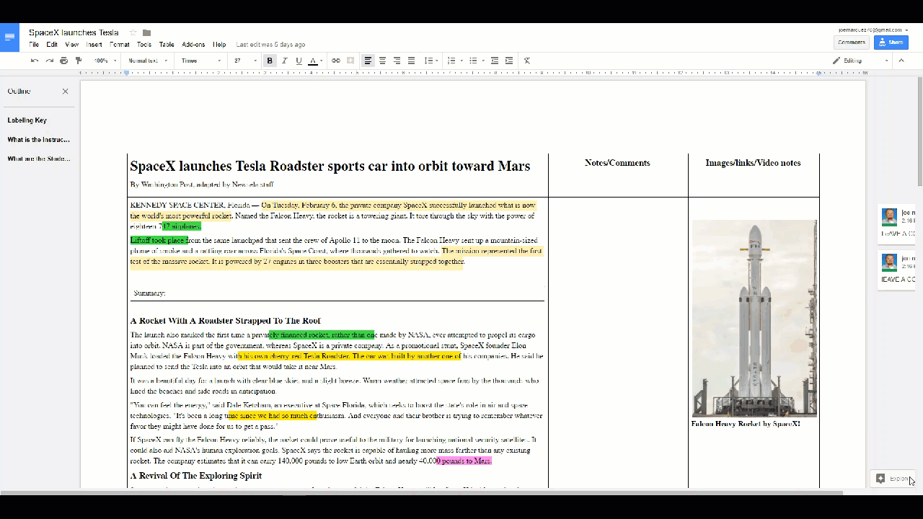Image resolution: width=923 pixels, height=519 pixels.
Task: Open the Help menu
Action: (x=219, y=45)
